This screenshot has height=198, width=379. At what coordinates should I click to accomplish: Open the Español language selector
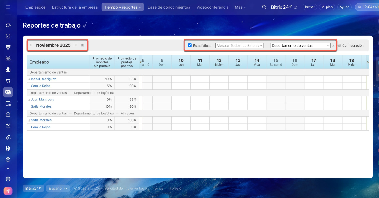click(x=58, y=188)
